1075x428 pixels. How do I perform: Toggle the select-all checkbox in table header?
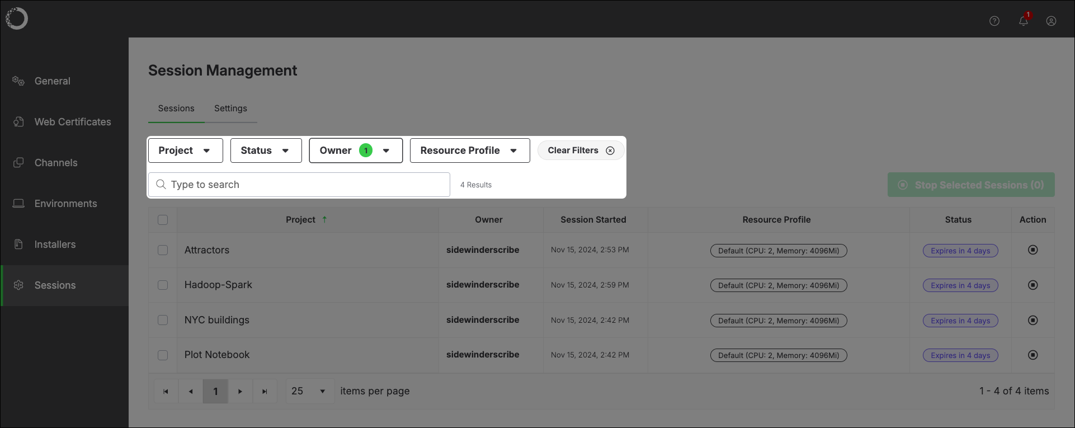[163, 220]
